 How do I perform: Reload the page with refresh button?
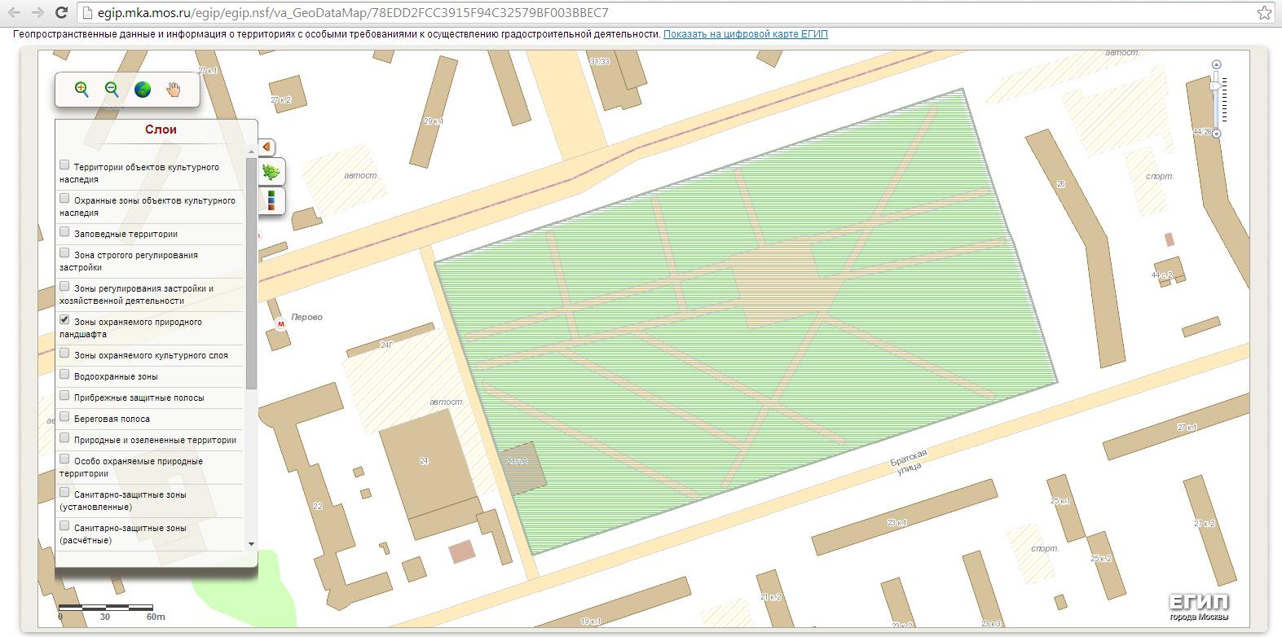click(61, 12)
